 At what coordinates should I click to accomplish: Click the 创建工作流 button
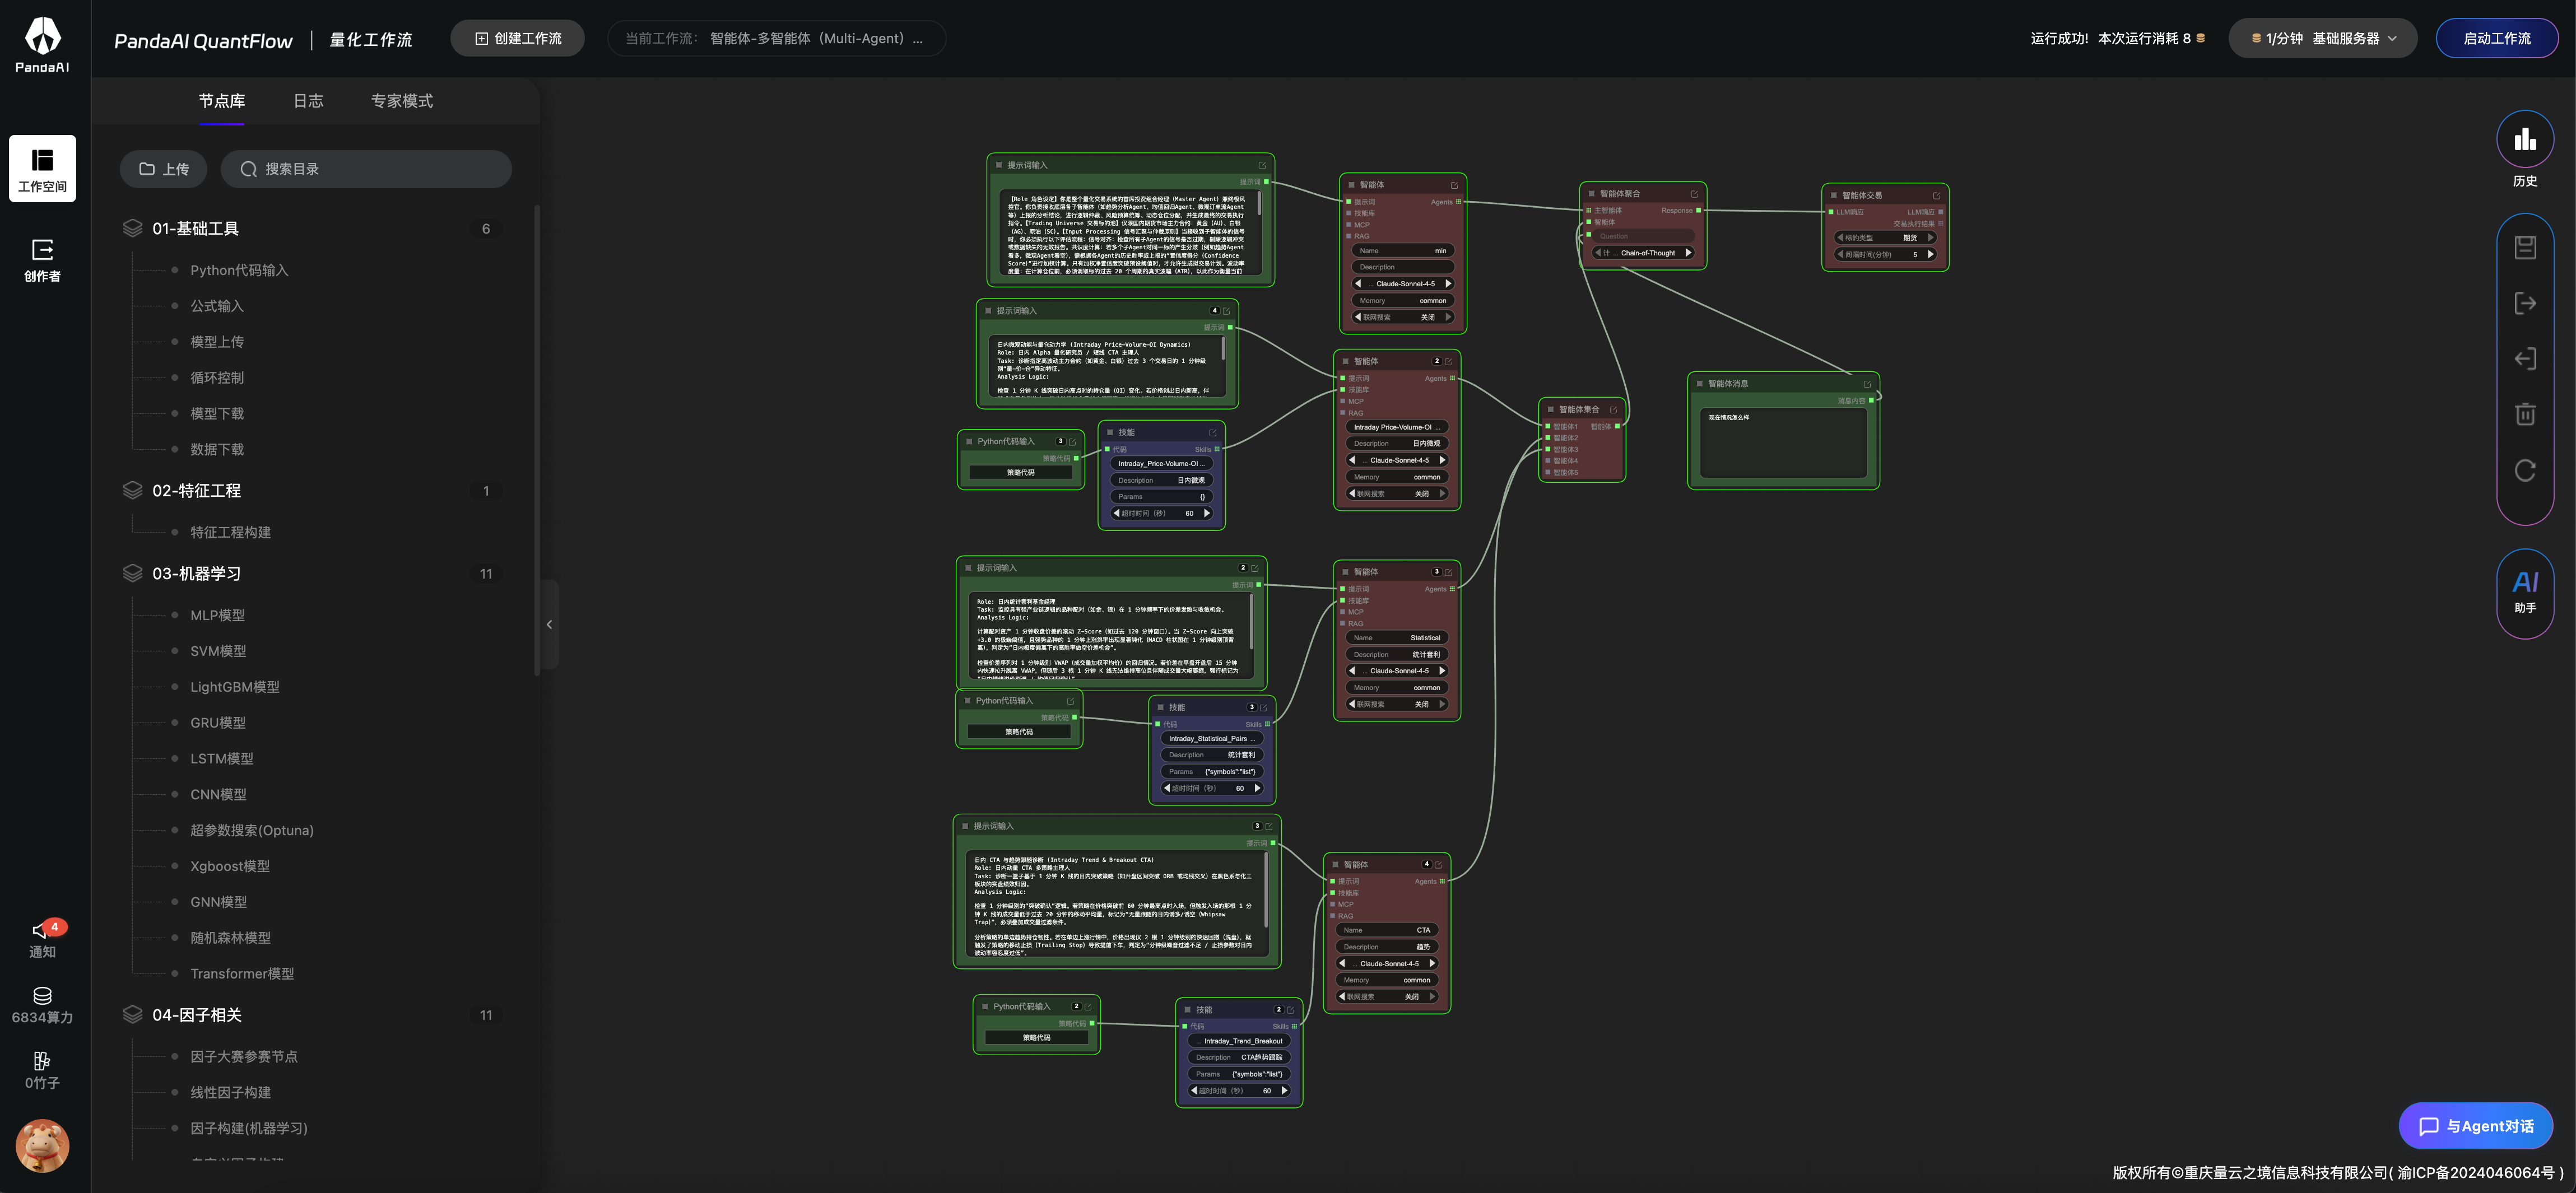point(517,39)
